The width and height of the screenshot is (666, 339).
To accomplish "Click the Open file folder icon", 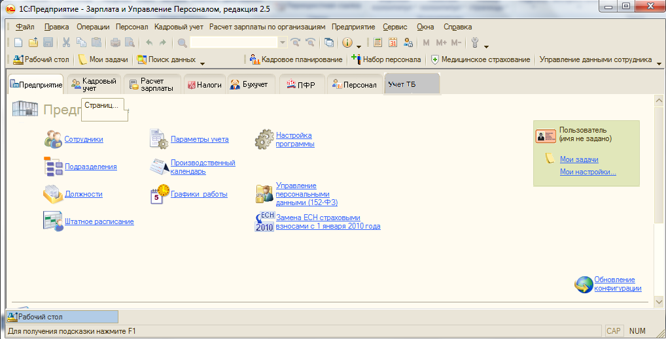I will pyautogui.click(x=33, y=42).
